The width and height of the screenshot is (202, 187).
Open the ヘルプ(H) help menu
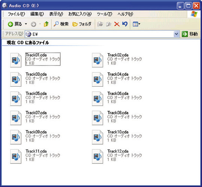click(125, 14)
